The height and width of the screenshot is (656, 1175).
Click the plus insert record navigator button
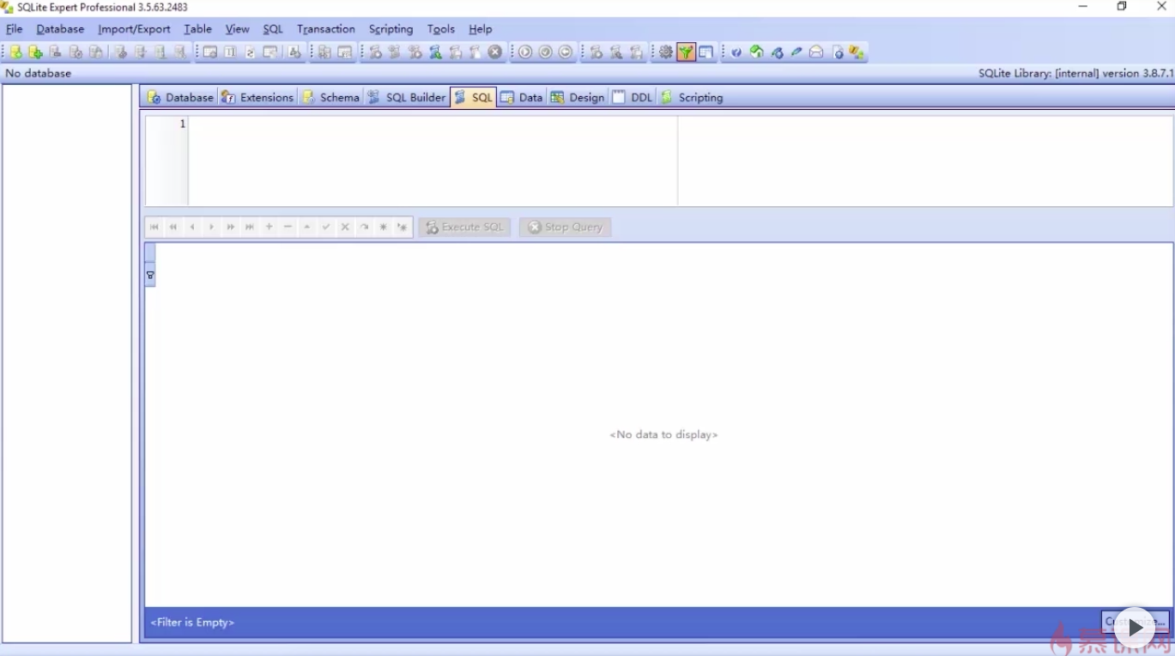pos(269,228)
